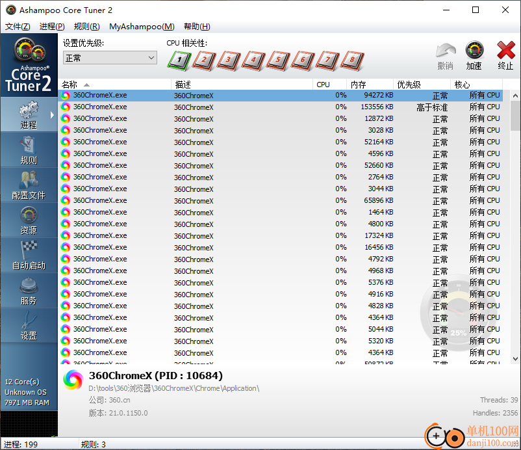
Task: Toggle CPU core 1 affinity chip
Action: 179,60
